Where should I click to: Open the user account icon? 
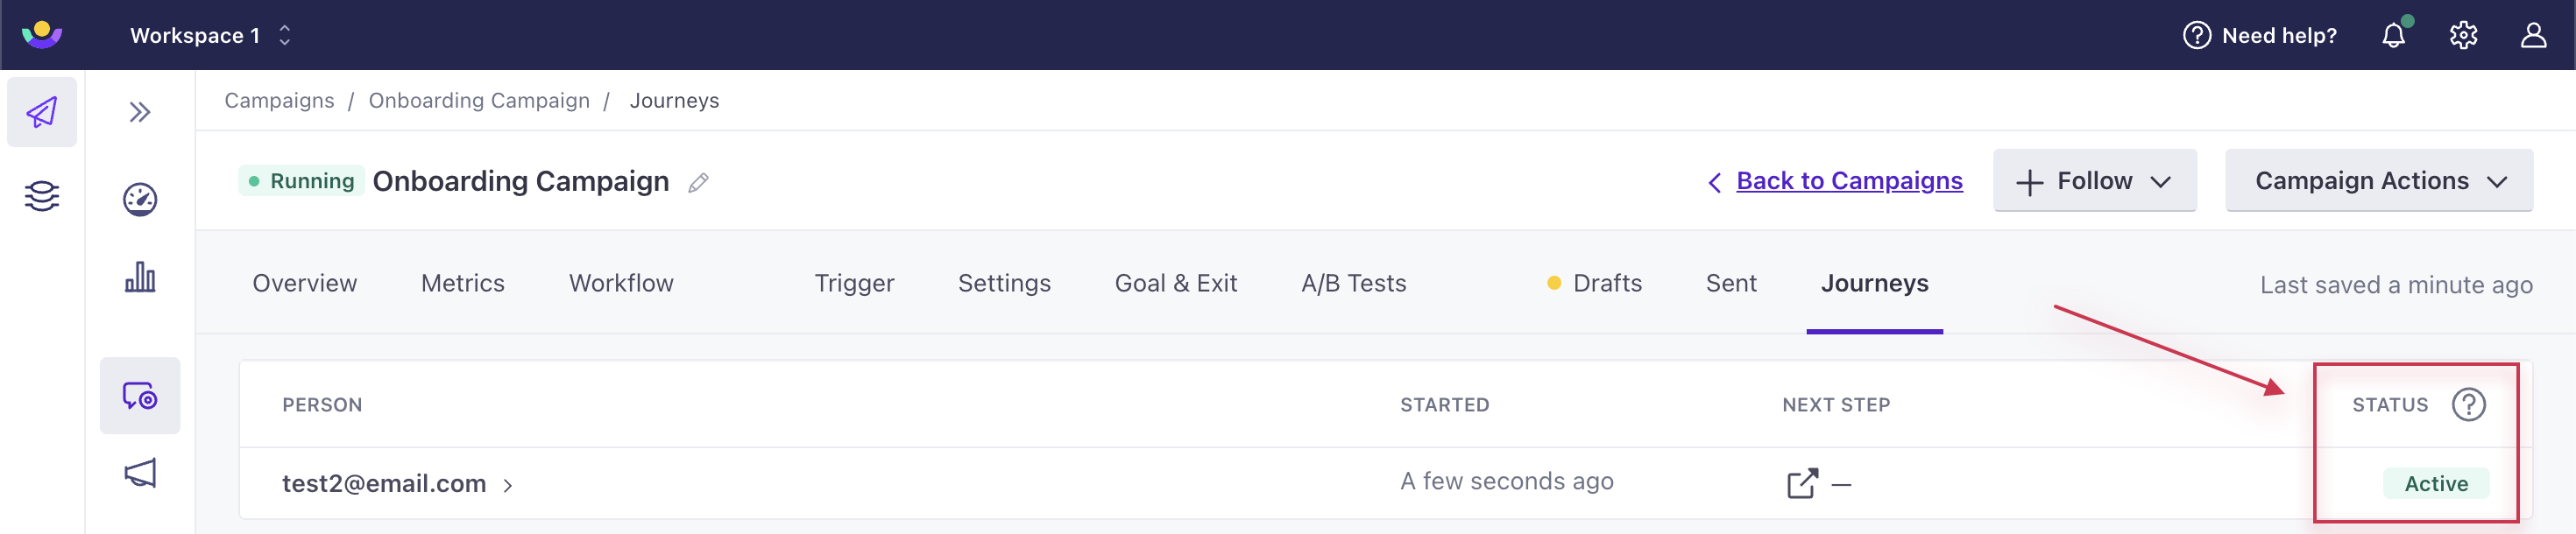click(x=2533, y=36)
